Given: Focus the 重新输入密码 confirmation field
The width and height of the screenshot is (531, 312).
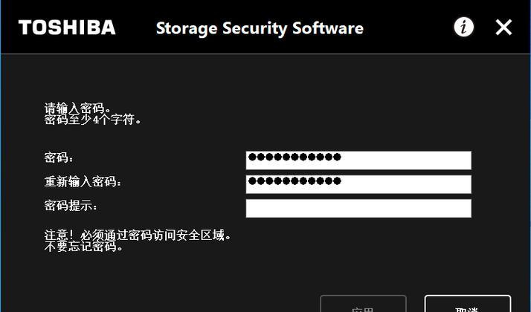Looking at the screenshot, I should (x=358, y=184).
